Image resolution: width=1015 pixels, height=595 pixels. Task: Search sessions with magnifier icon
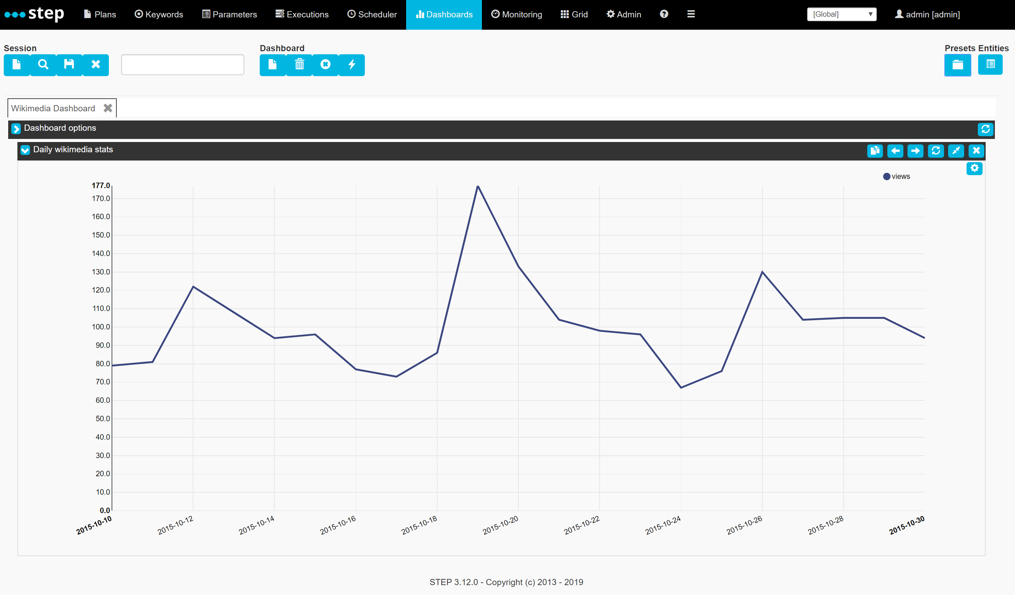43,65
